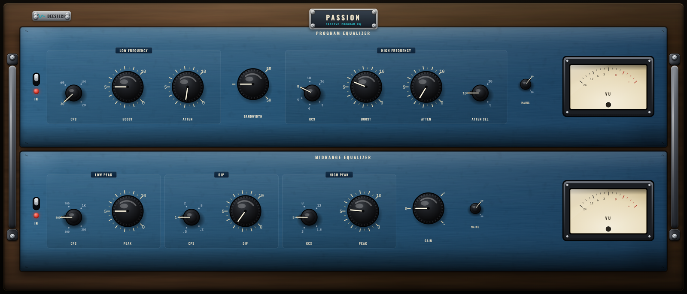The width and height of the screenshot is (687, 294).
Task: Select the Low Peak CPS selector knob
Action: [x=73, y=217]
